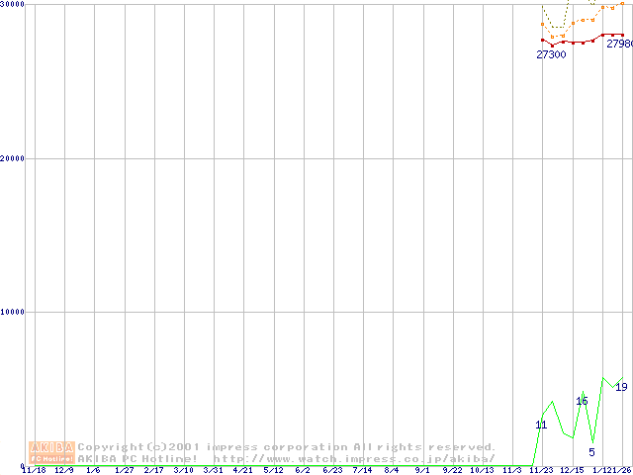Select the 10/13 date on the x-axis
This screenshot has width=633, height=475.
482,470
